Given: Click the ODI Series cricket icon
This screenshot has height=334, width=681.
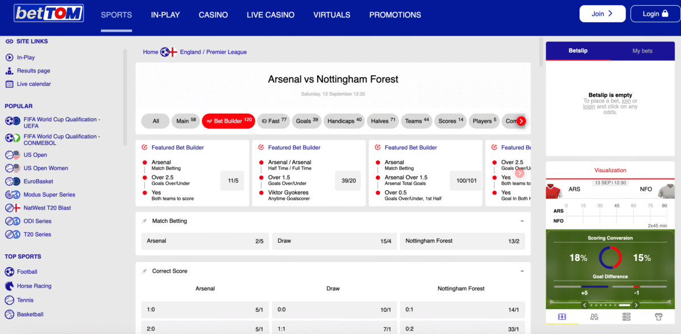Looking at the screenshot, I should pyautogui.click(x=9, y=221).
